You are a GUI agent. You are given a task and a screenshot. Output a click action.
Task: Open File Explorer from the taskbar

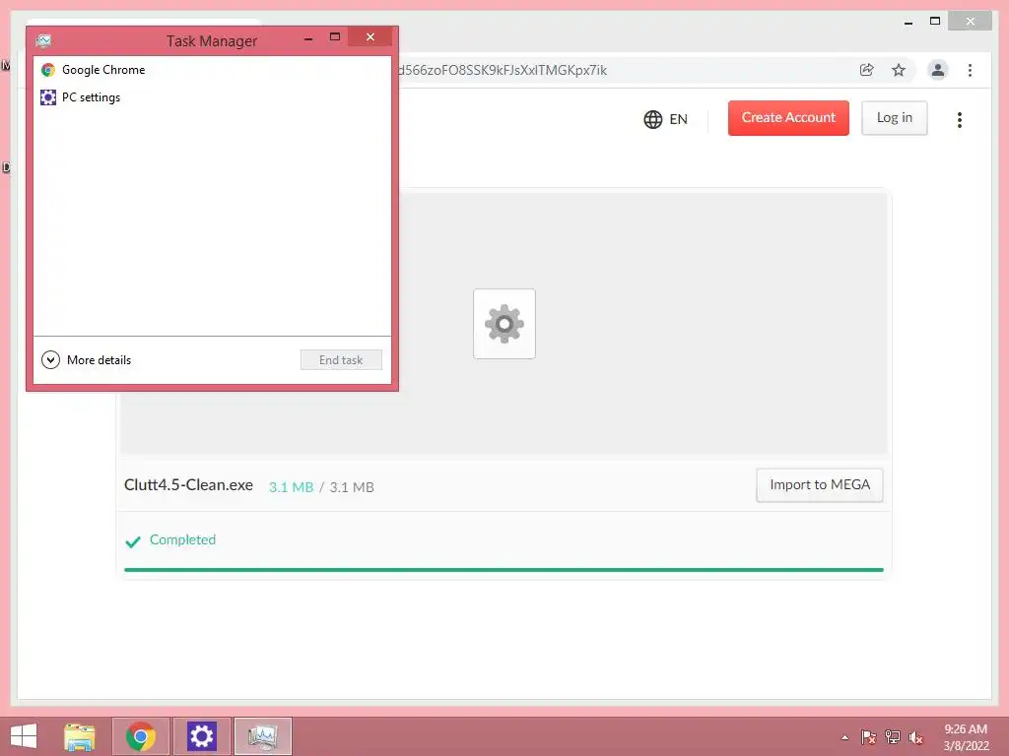[79, 736]
